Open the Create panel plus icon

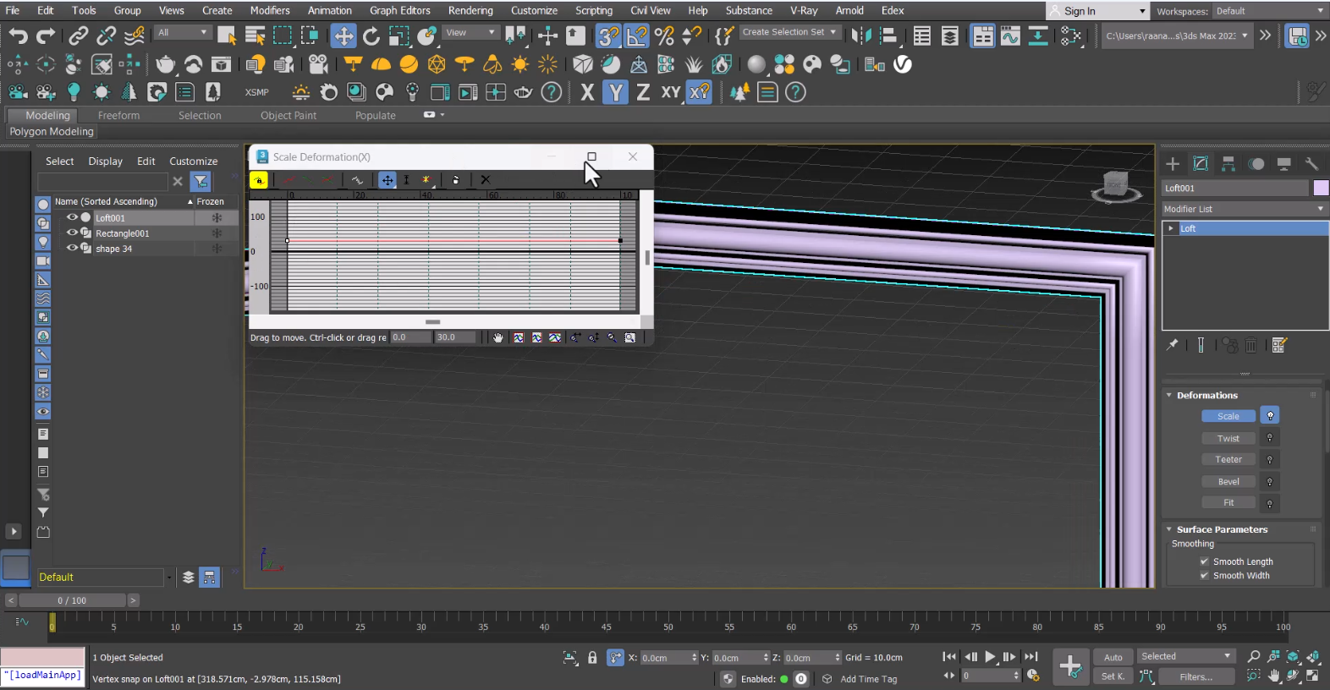[1172, 163]
